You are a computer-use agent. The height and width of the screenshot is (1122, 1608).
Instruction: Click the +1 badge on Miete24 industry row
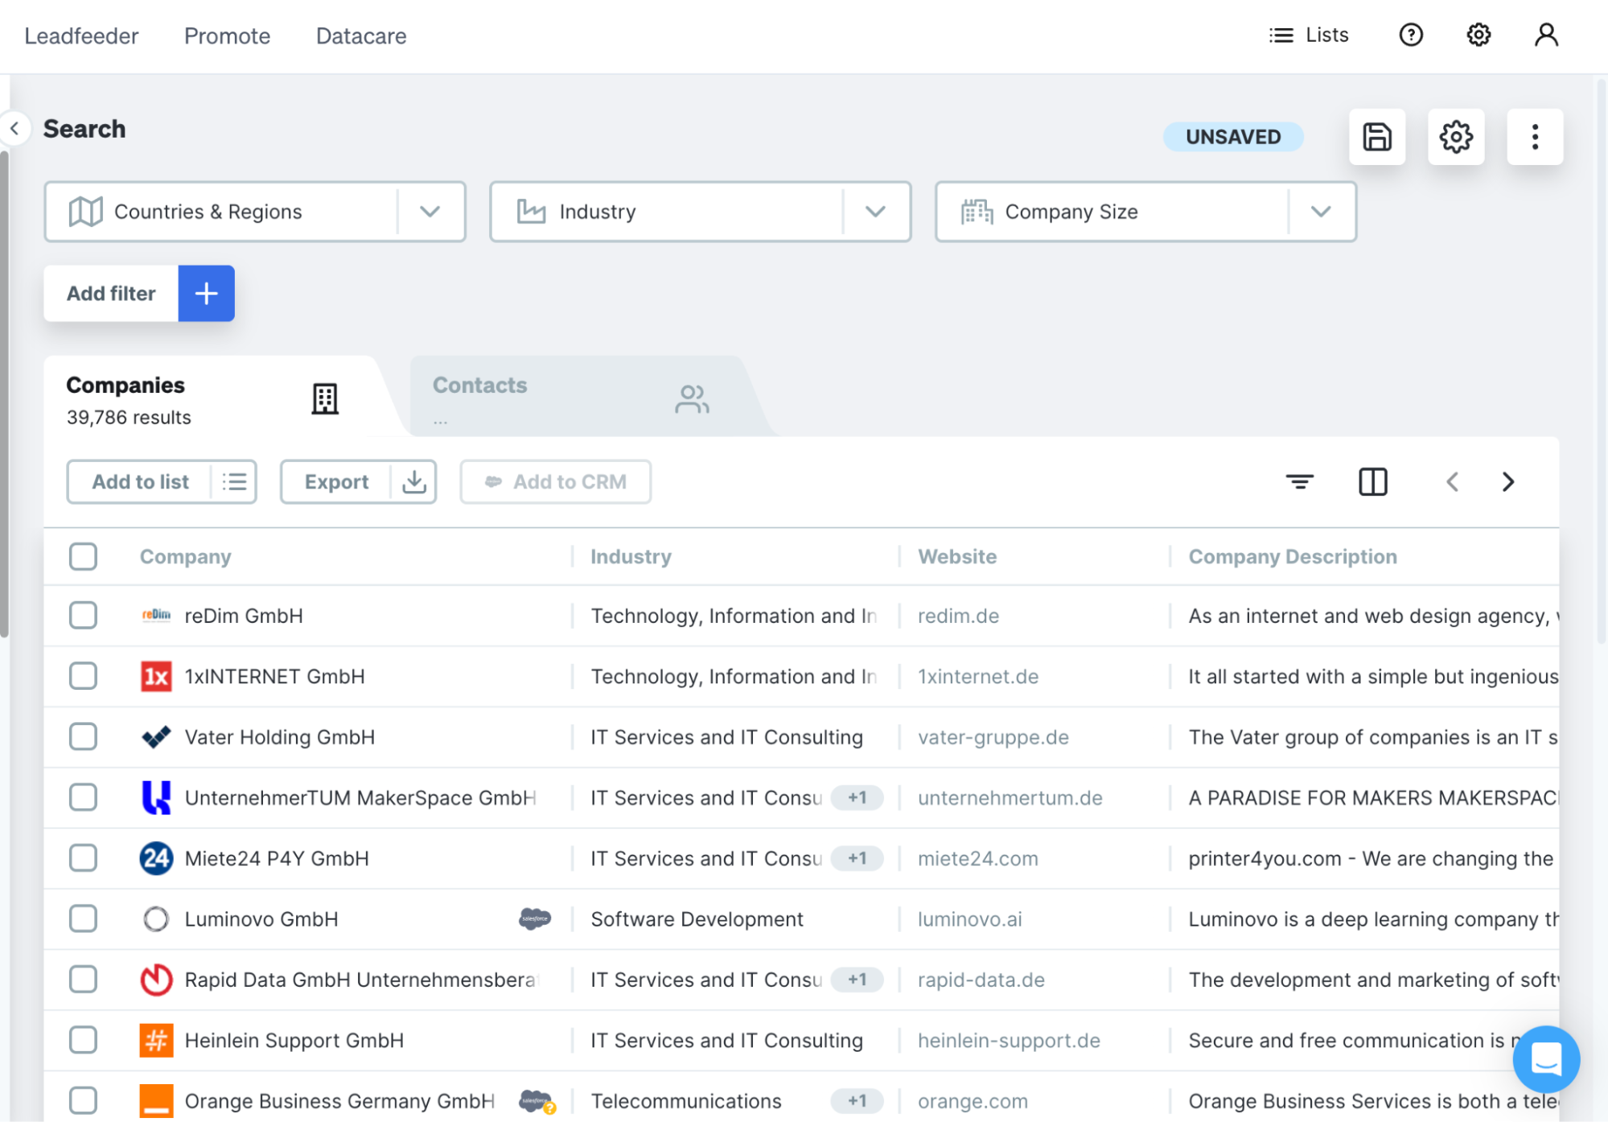pos(857,858)
